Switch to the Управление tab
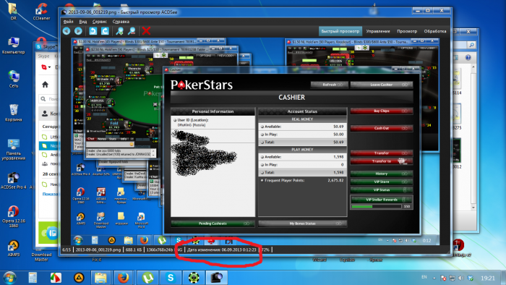506x285 pixels. (378, 31)
